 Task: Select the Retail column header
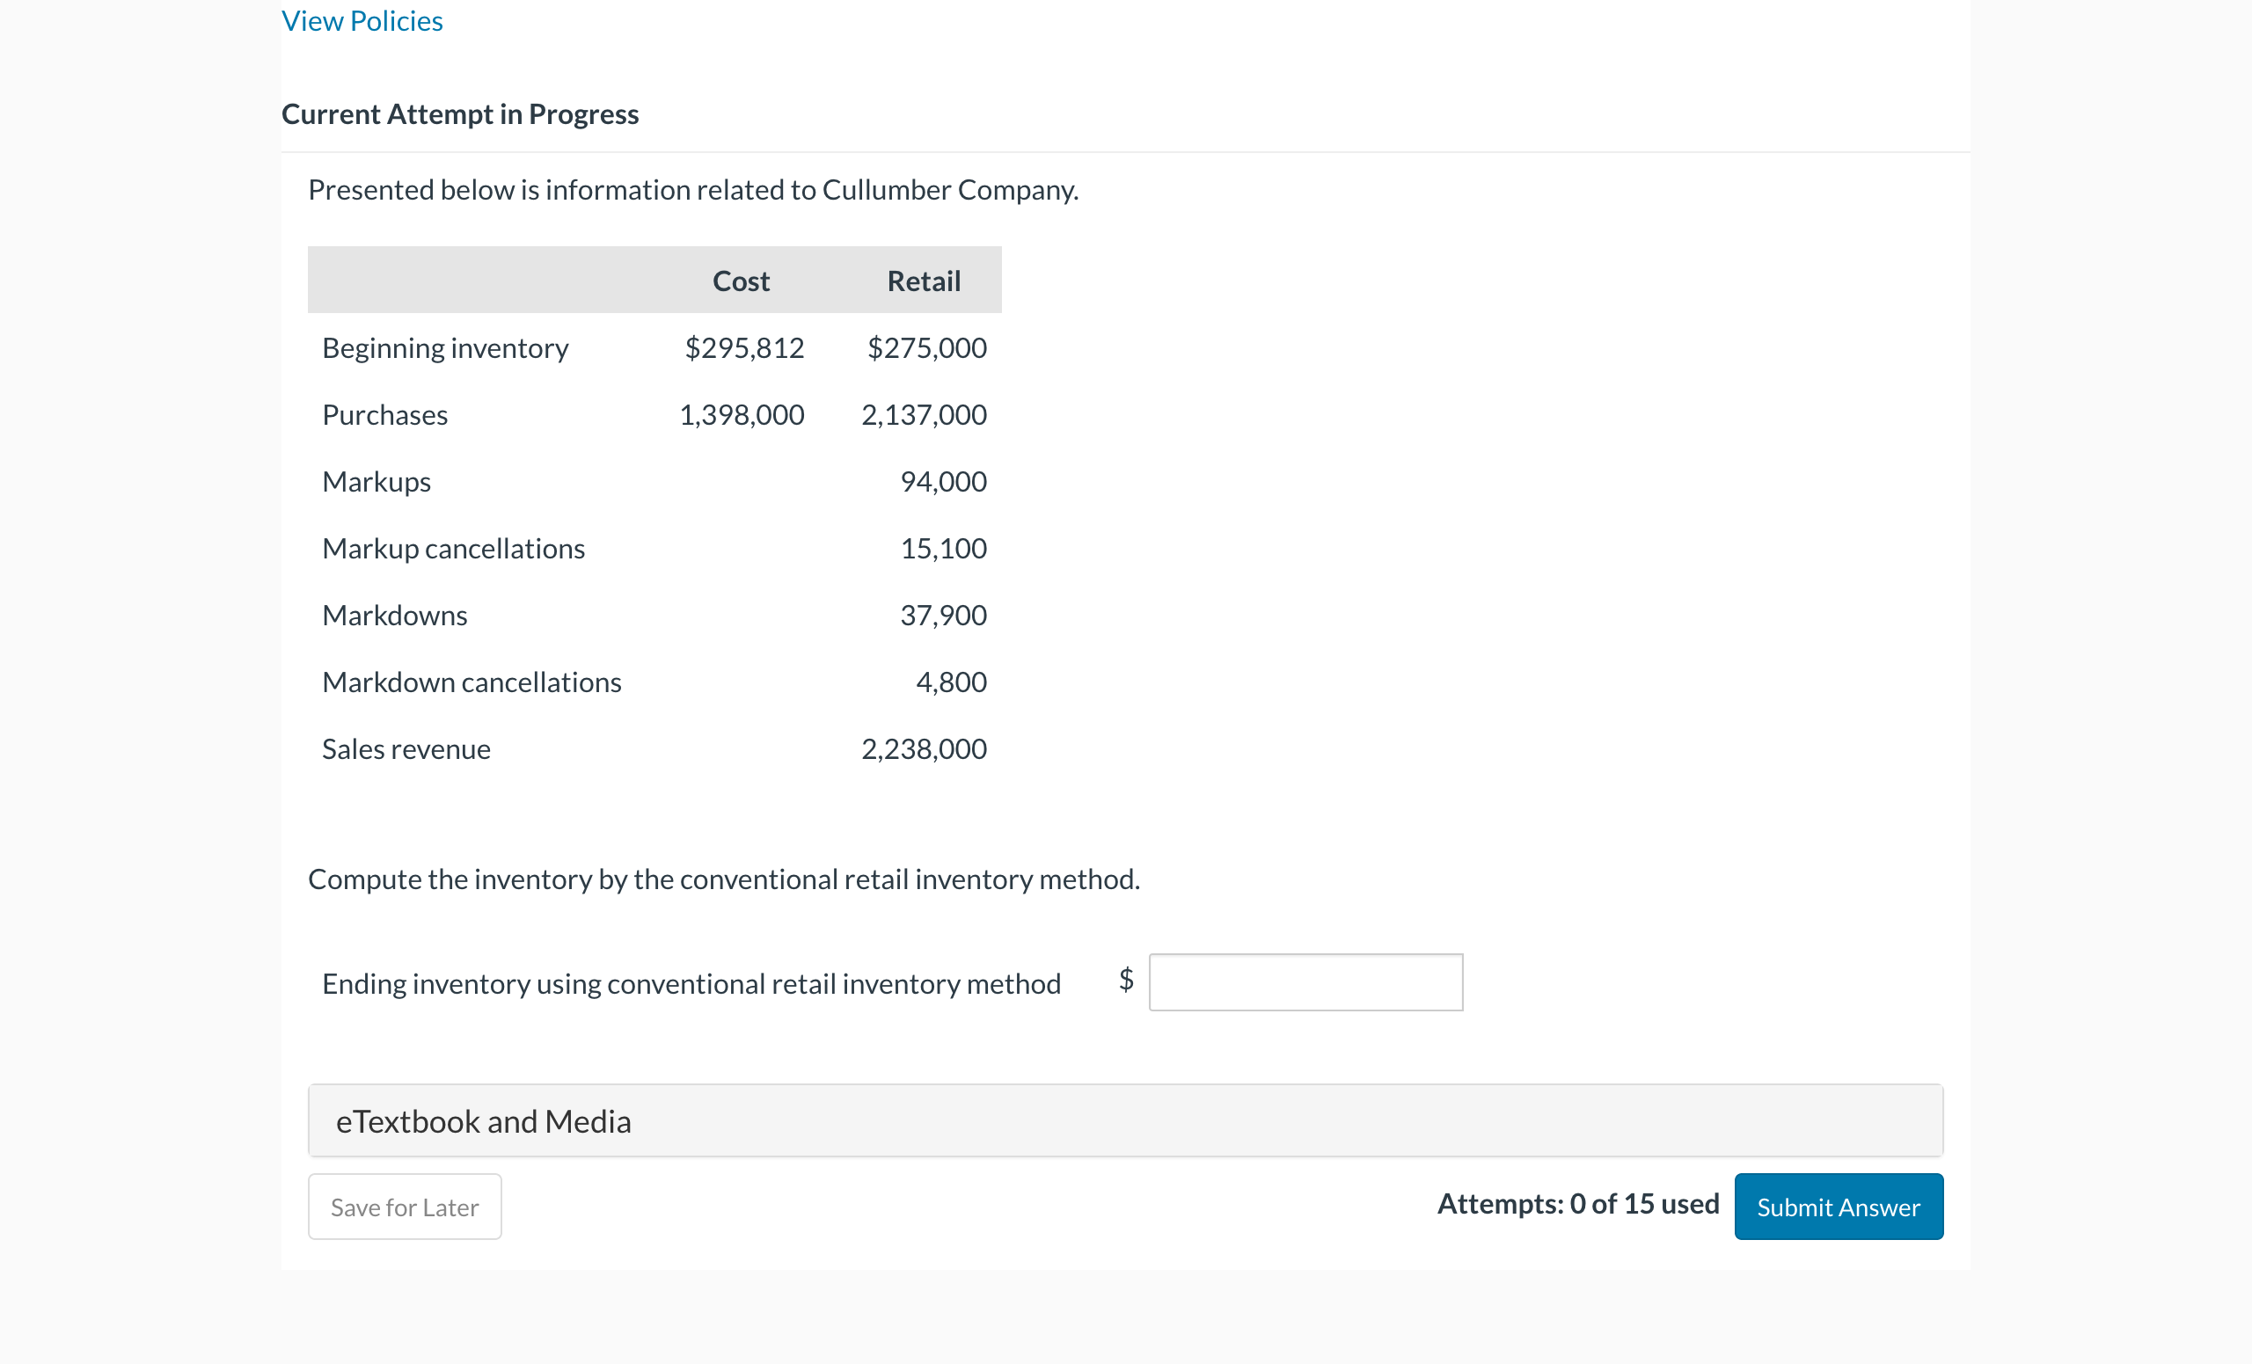pos(923,281)
